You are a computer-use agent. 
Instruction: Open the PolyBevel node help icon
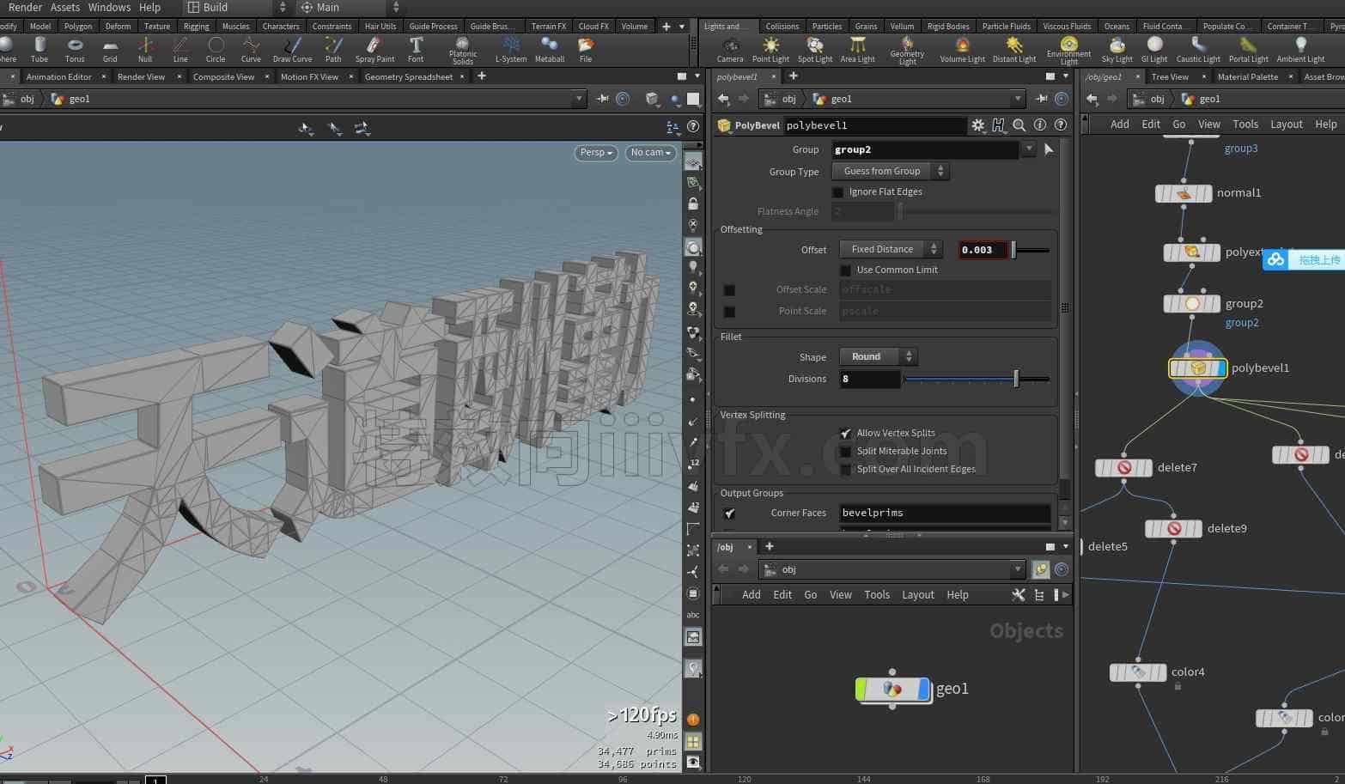point(1061,125)
